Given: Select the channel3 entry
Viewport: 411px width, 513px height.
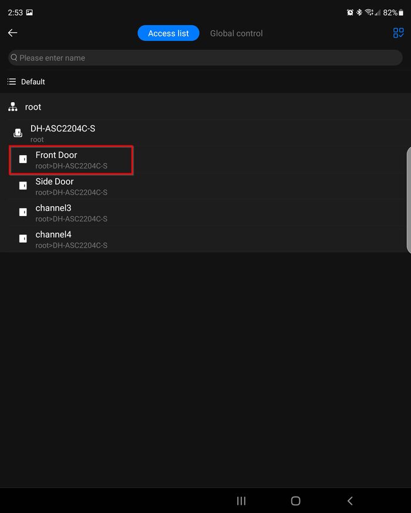Looking at the screenshot, I should (72, 213).
